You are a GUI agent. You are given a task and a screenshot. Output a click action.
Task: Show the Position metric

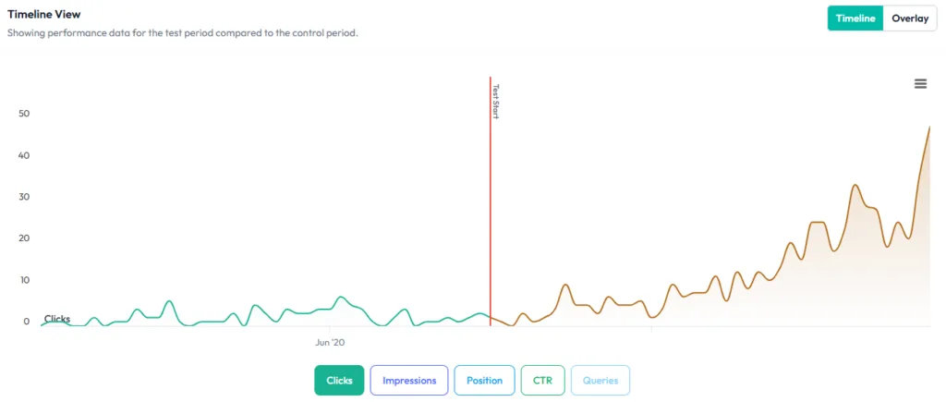[x=484, y=380]
